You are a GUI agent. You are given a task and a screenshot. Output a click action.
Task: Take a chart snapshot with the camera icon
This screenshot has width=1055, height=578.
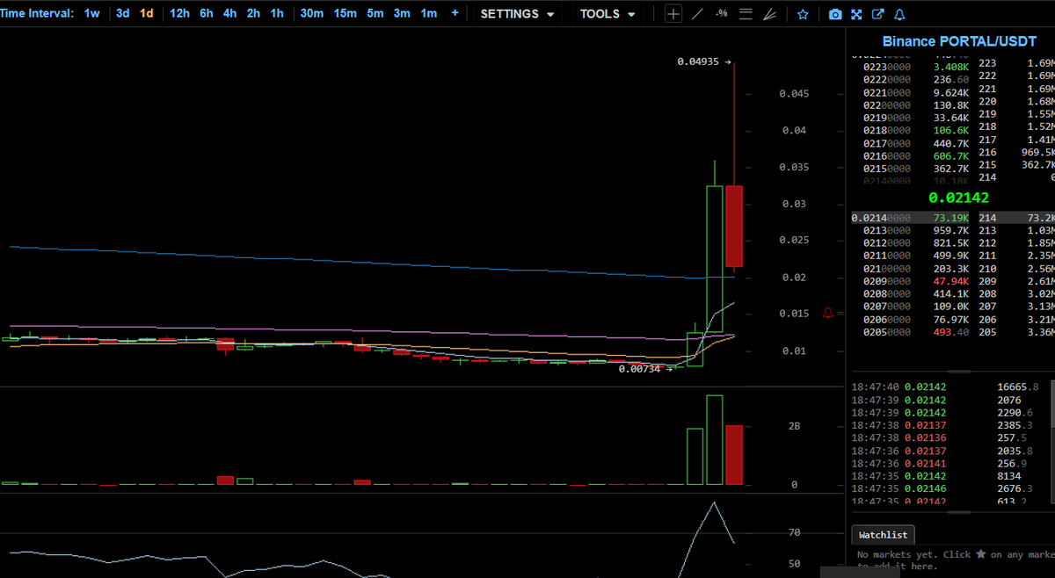835,14
